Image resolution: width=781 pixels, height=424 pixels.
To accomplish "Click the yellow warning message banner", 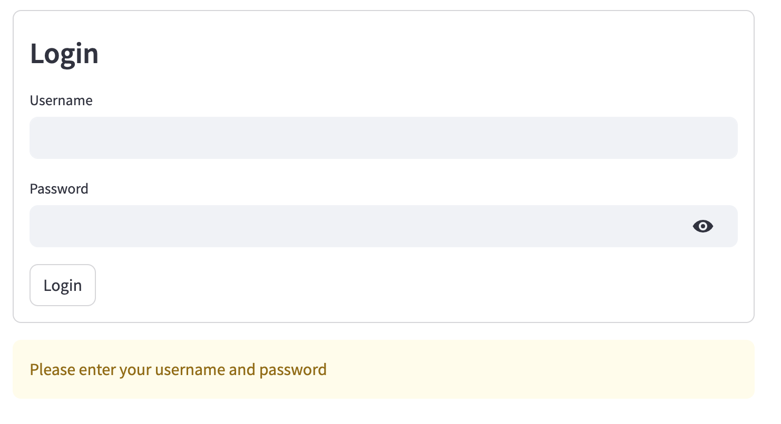I will 384,369.
